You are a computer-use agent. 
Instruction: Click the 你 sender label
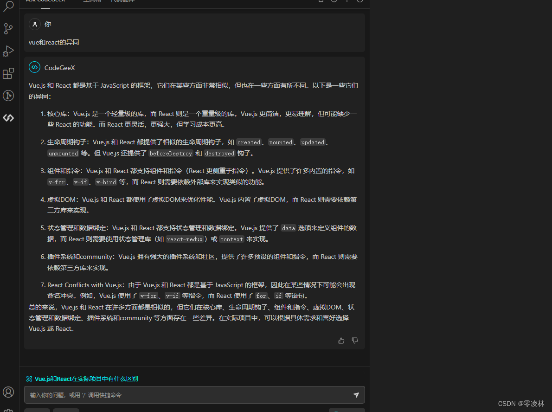pyautogui.click(x=48, y=24)
